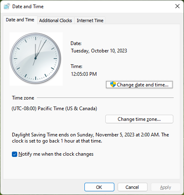Image resolution: width=184 pixels, height=195 pixels.
Task: Open the Internet Time tab
Action: pyautogui.click(x=90, y=20)
